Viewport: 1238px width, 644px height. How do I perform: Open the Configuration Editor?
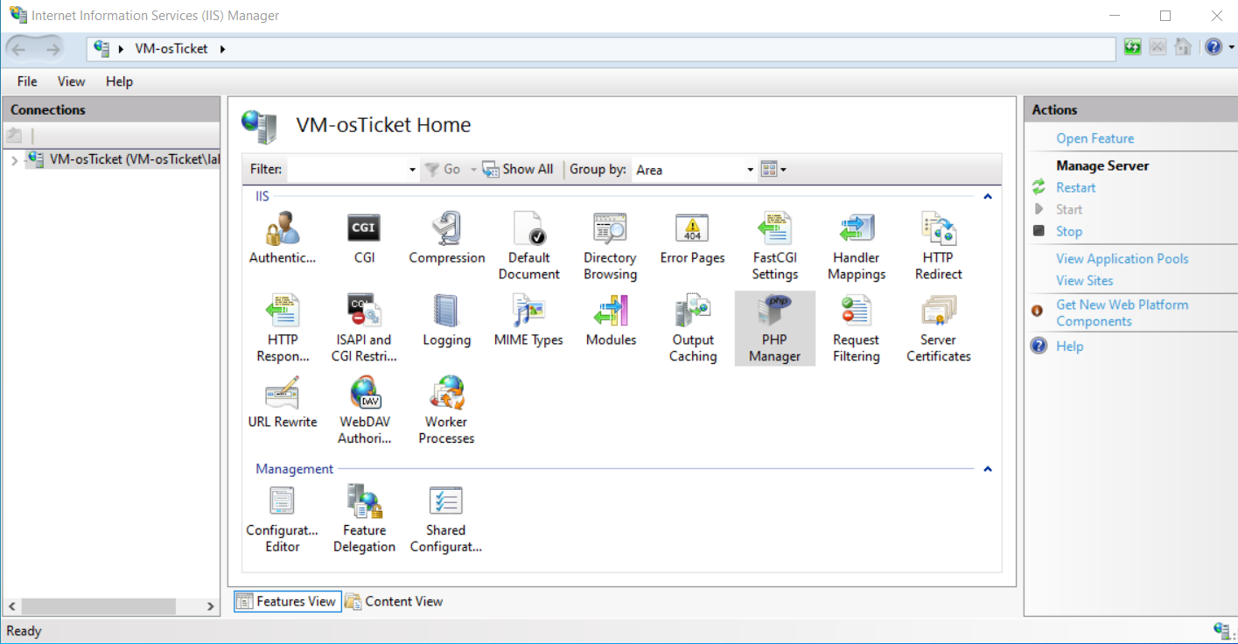(x=282, y=519)
